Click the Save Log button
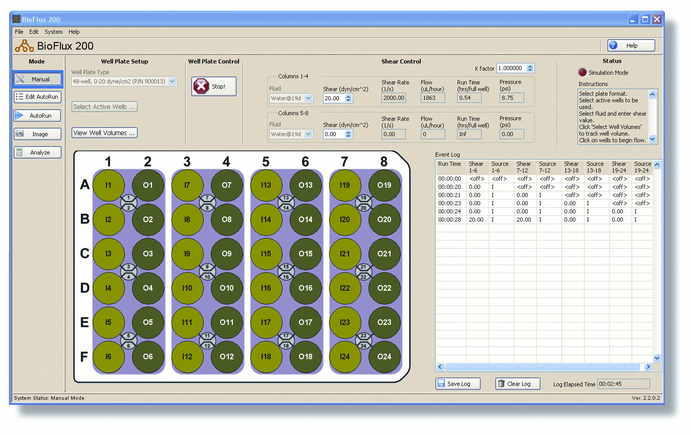 coord(458,384)
